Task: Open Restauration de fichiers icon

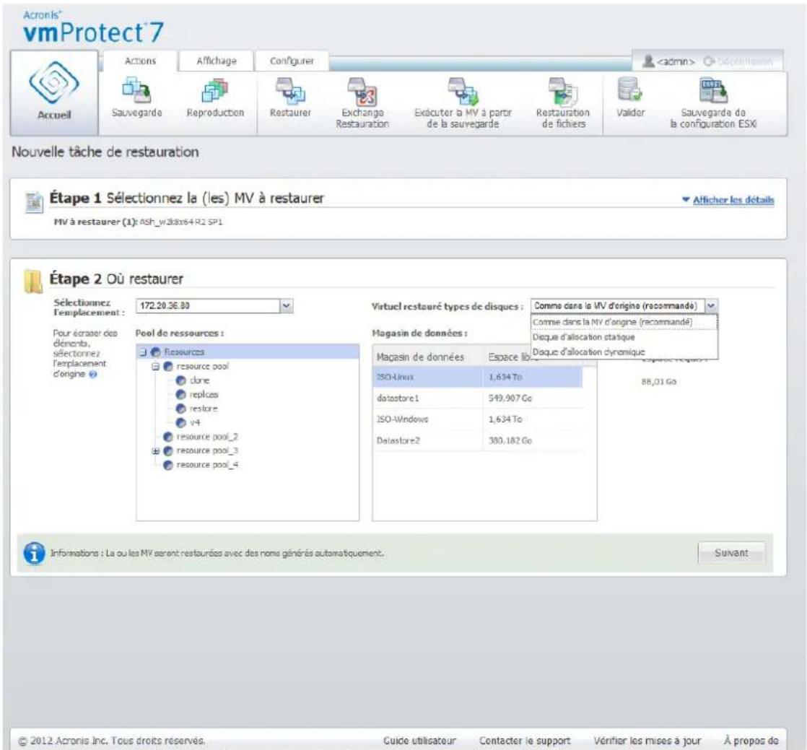Action: (562, 91)
